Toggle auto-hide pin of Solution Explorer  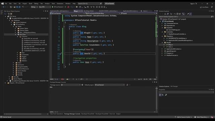click(211, 11)
